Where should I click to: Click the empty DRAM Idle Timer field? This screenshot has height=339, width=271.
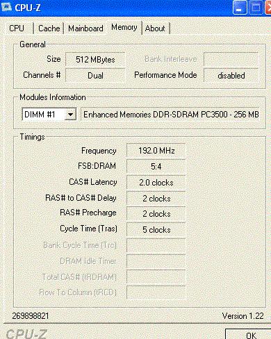click(x=156, y=261)
